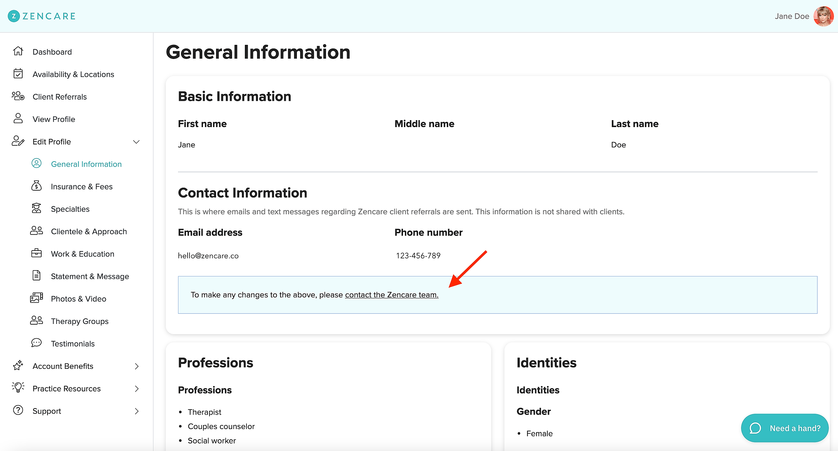Screen dimensions: 838x451
Task: Click the Zencare logo in the header
Action: 42,16
